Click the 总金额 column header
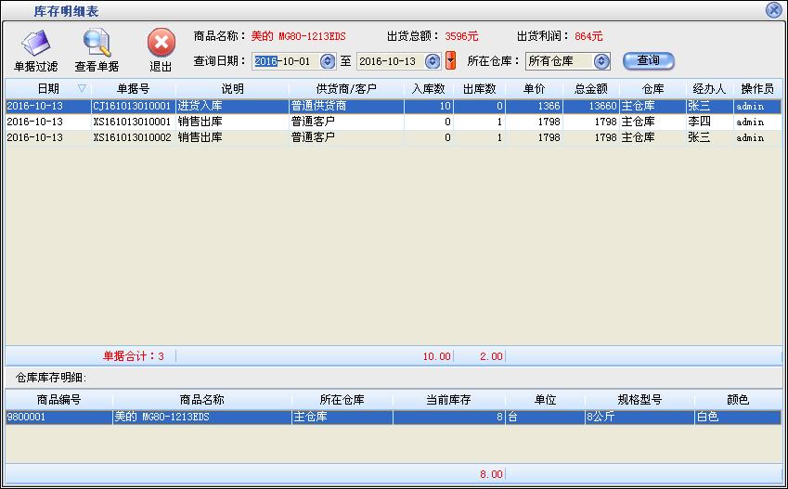 590,89
